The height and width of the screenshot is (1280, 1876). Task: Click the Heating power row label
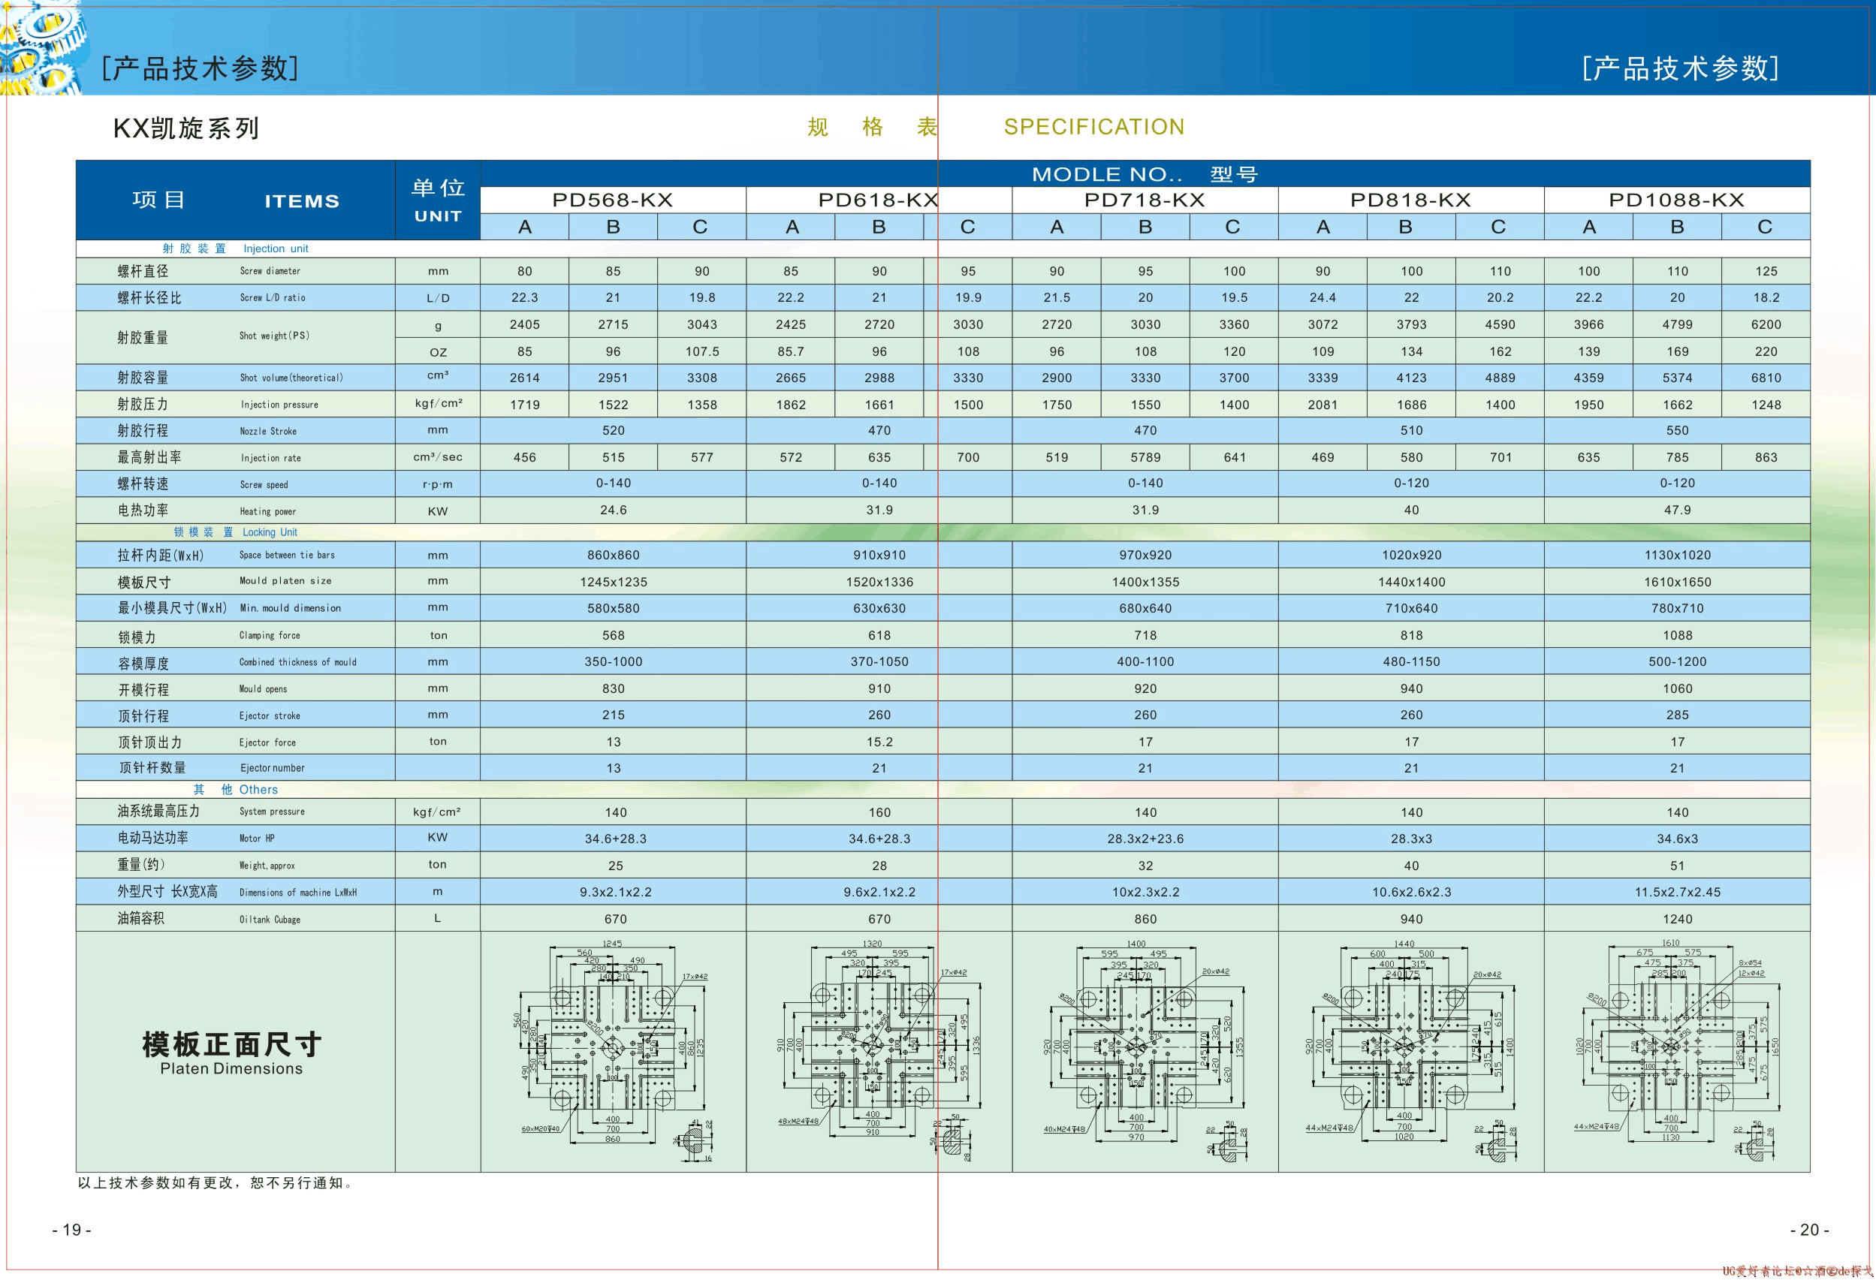[x=268, y=510]
